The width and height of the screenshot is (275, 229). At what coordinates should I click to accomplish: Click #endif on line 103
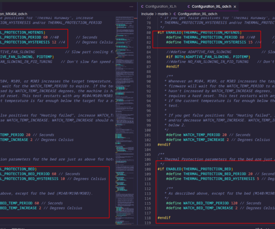[x=164, y=145]
